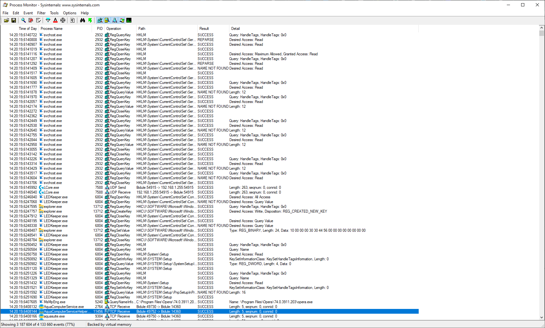Click the Path column header
This screenshot has height=328, width=545.
(167, 29)
